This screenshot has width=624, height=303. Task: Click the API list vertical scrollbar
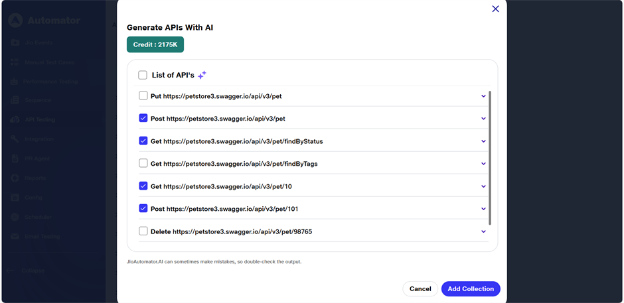pyautogui.click(x=490, y=158)
